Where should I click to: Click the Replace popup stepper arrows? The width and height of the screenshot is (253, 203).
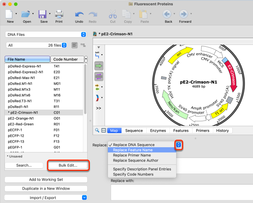coord(178,145)
